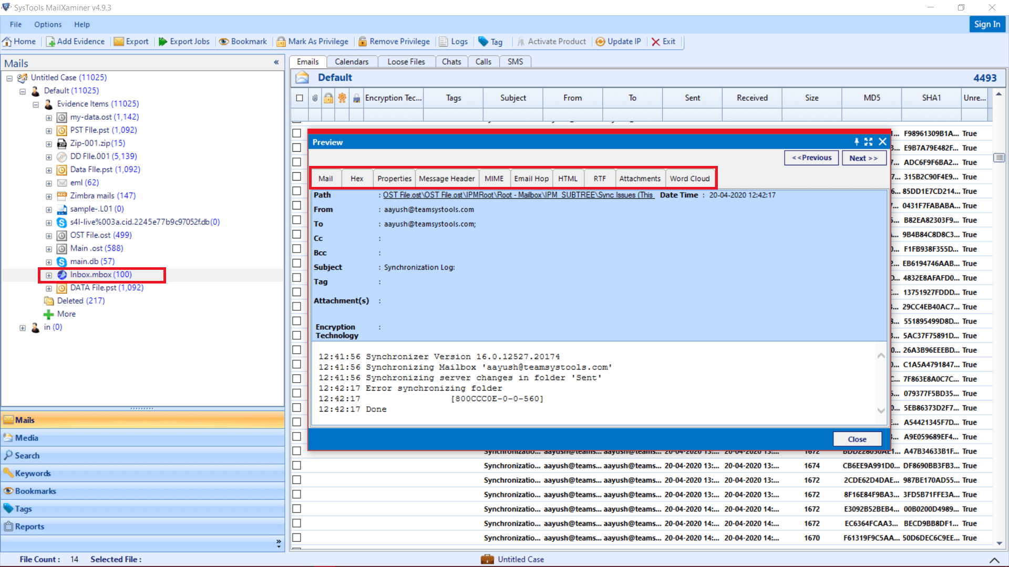Collapse the Untitled Case node

[9, 78]
